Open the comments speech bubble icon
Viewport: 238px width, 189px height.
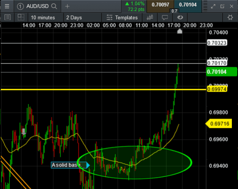tap(165, 17)
